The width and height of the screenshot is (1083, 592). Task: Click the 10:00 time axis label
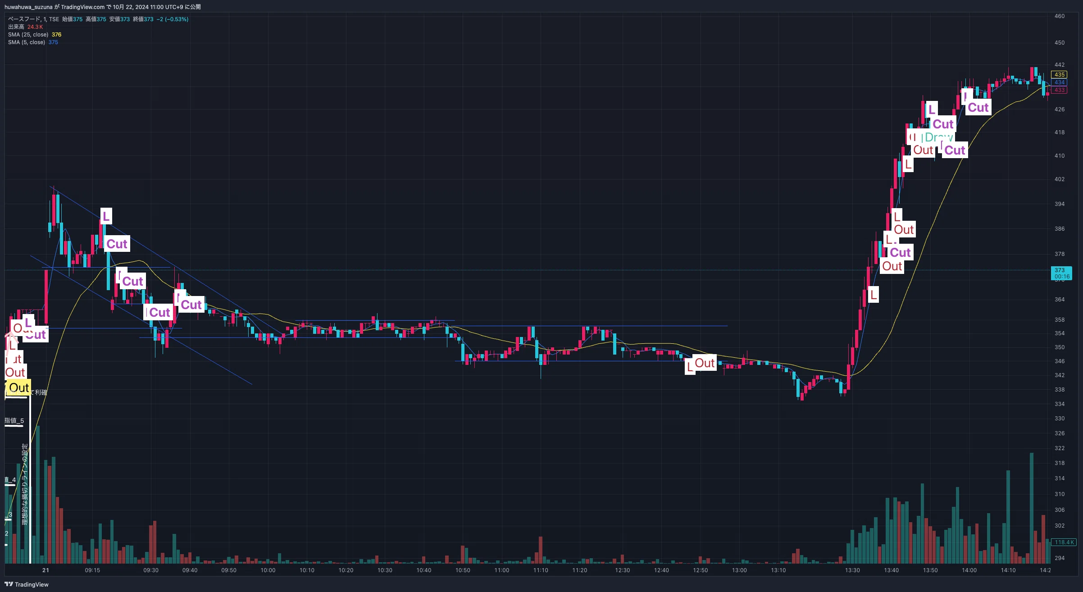(268, 570)
